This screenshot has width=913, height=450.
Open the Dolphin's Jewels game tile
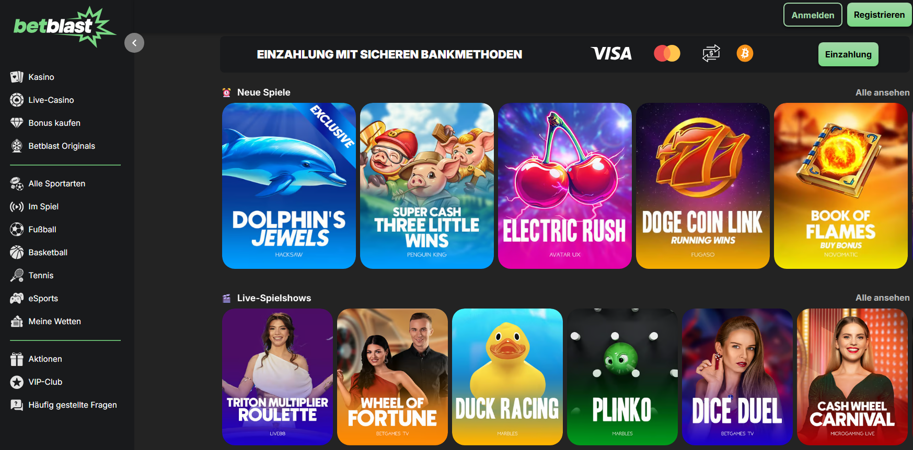click(289, 186)
